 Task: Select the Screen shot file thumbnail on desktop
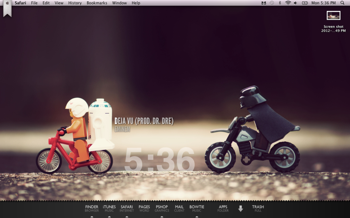(334, 15)
